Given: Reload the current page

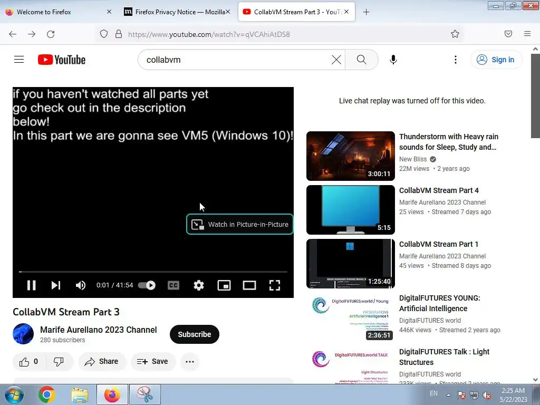Looking at the screenshot, I should tap(51, 34).
